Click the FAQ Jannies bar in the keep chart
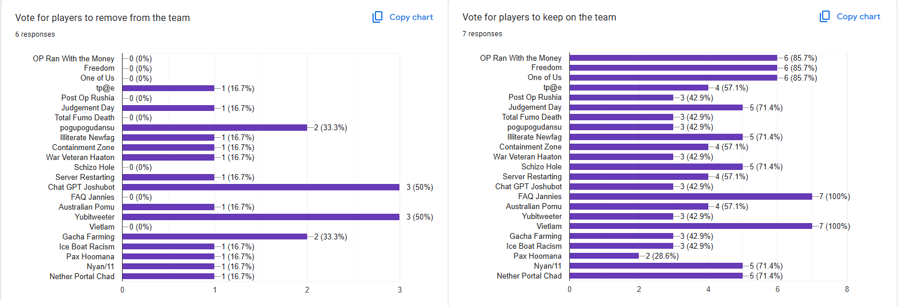898x306 pixels. 690,197
